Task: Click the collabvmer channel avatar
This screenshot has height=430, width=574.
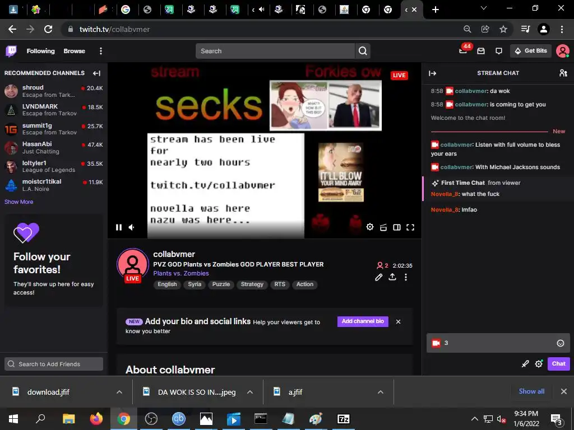Action: click(132, 265)
